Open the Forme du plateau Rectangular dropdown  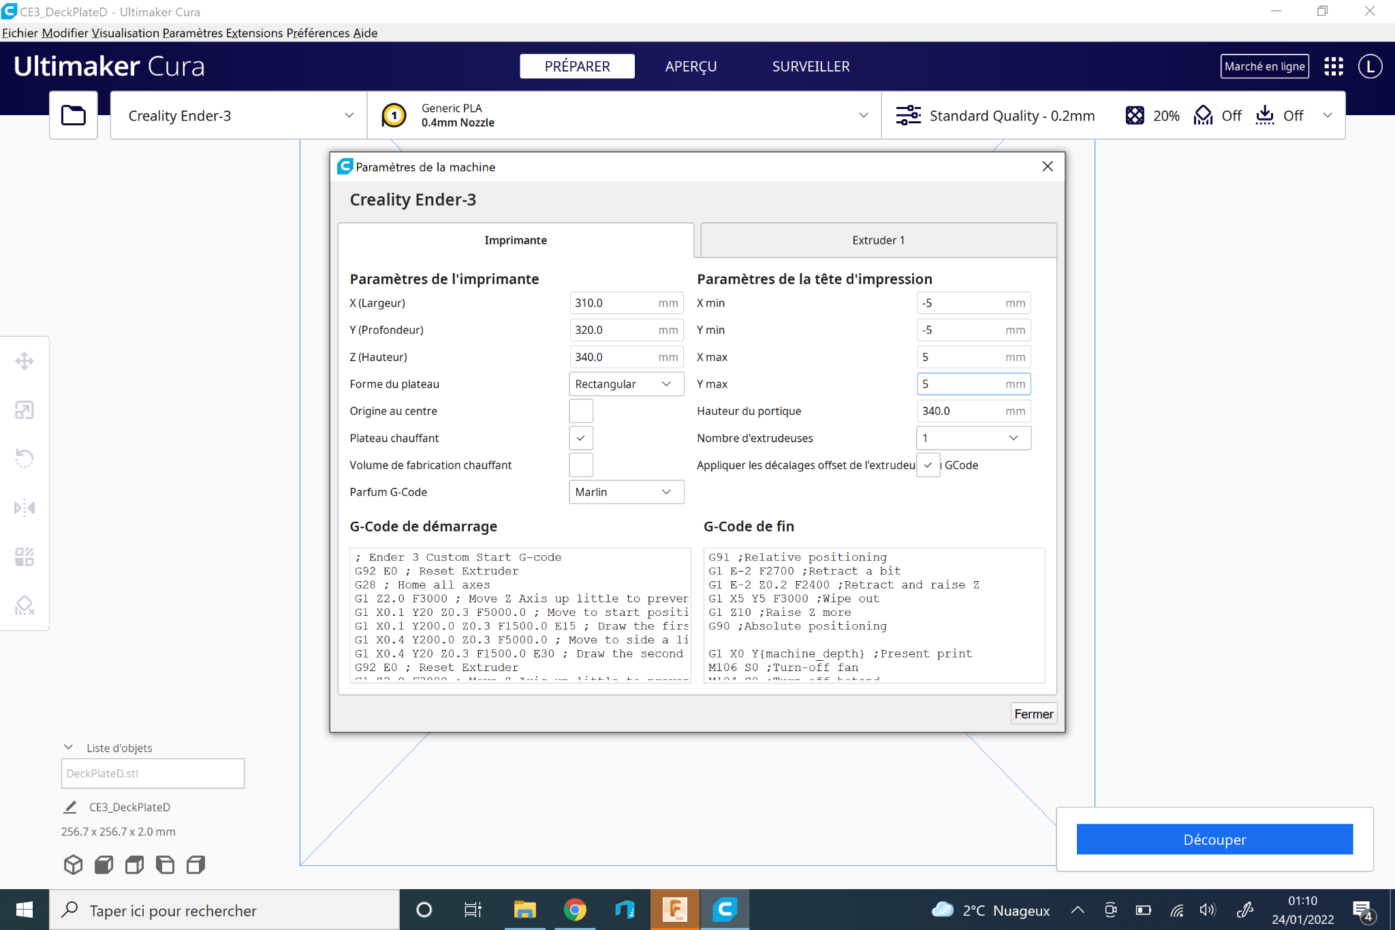[626, 384]
